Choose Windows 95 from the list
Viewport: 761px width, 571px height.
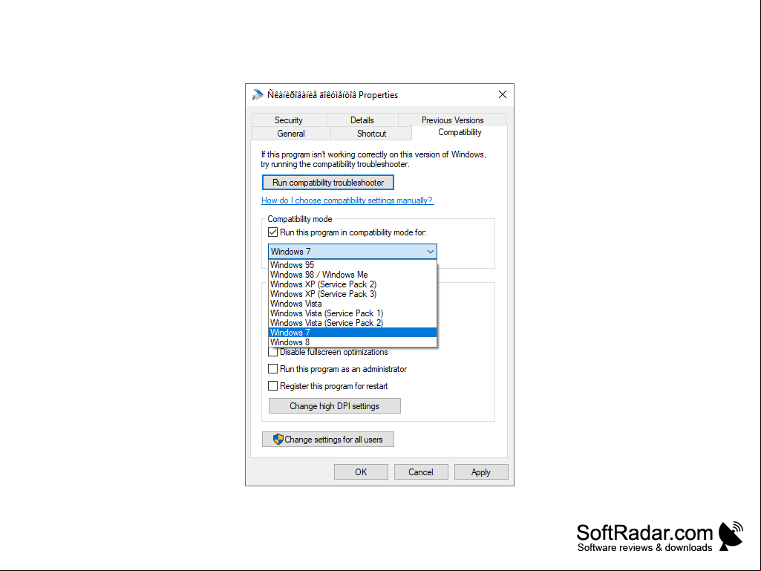[353, 265]
